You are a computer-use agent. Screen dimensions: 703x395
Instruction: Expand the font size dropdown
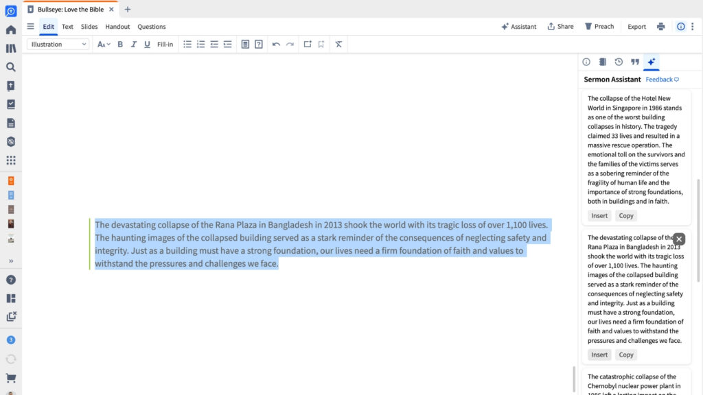tap(104, 45)
